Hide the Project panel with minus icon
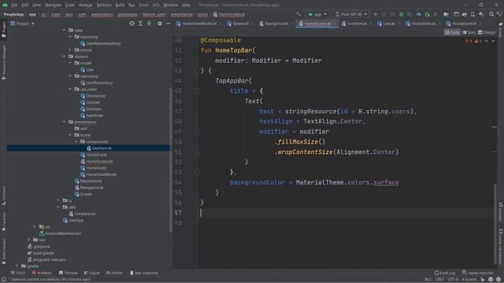This screenshot has width=504, height=283. [x=168, y=24]
